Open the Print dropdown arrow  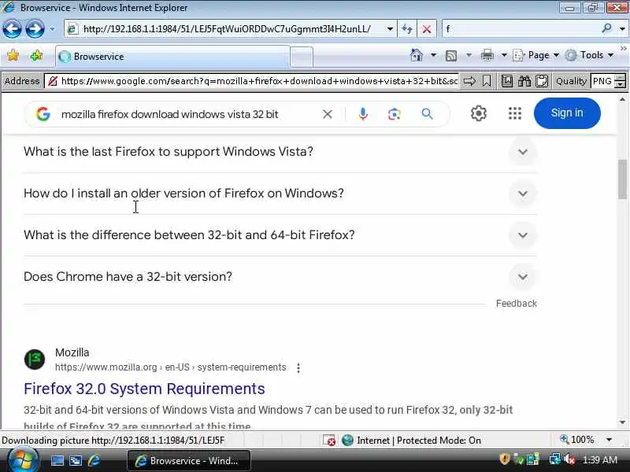pos(504,55)
